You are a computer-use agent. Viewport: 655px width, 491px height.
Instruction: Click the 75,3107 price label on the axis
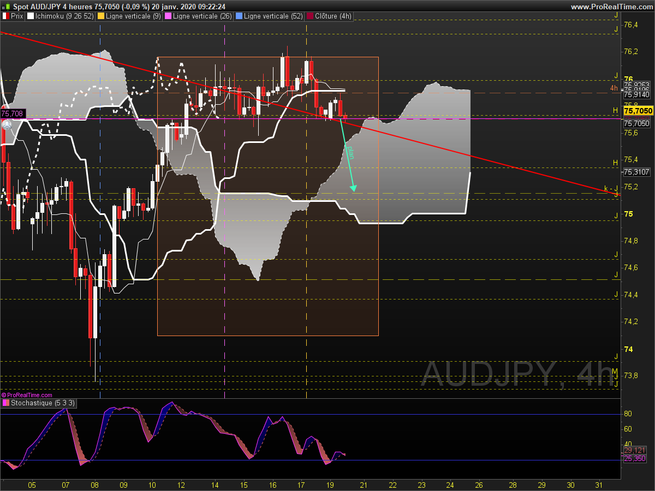(636, 172)
